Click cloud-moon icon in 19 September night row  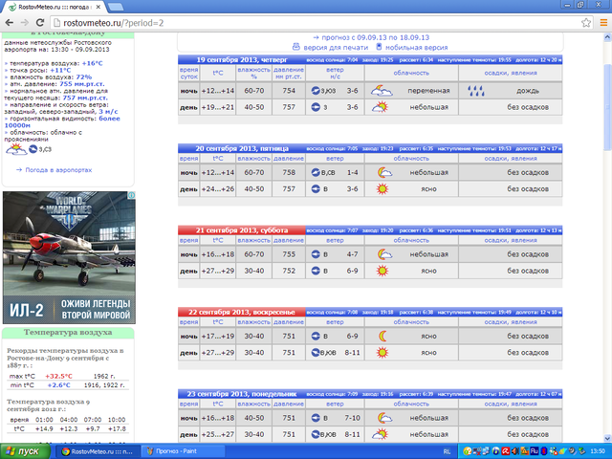[x=382, y=91]
